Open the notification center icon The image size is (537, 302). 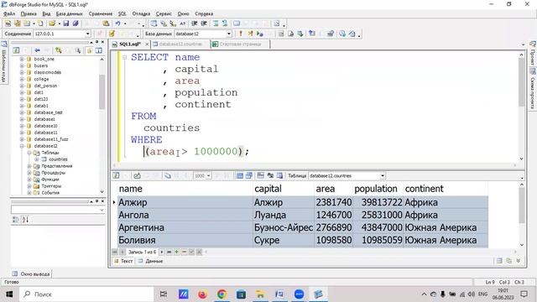[524, 294]
